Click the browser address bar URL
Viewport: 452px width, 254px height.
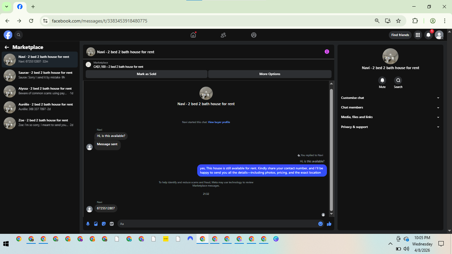[100, 21]
